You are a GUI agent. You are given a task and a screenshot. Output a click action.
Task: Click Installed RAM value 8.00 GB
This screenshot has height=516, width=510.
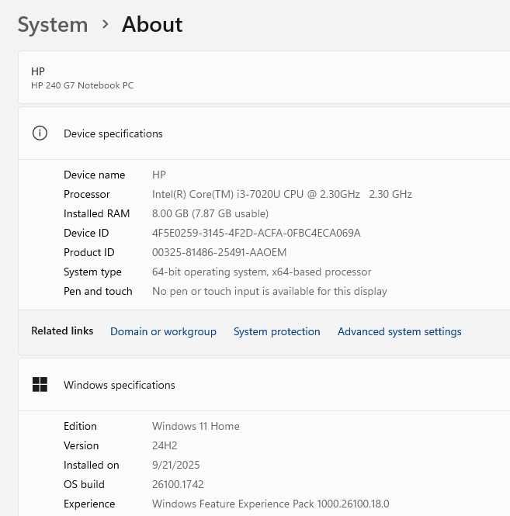click(210, 213)
